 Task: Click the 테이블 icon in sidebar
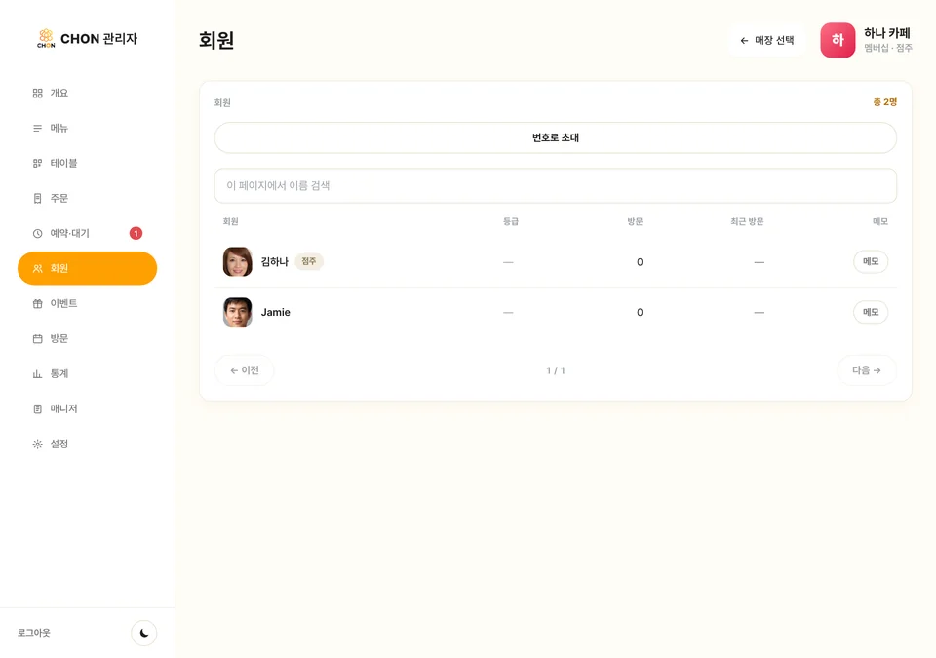click(38, 163)
